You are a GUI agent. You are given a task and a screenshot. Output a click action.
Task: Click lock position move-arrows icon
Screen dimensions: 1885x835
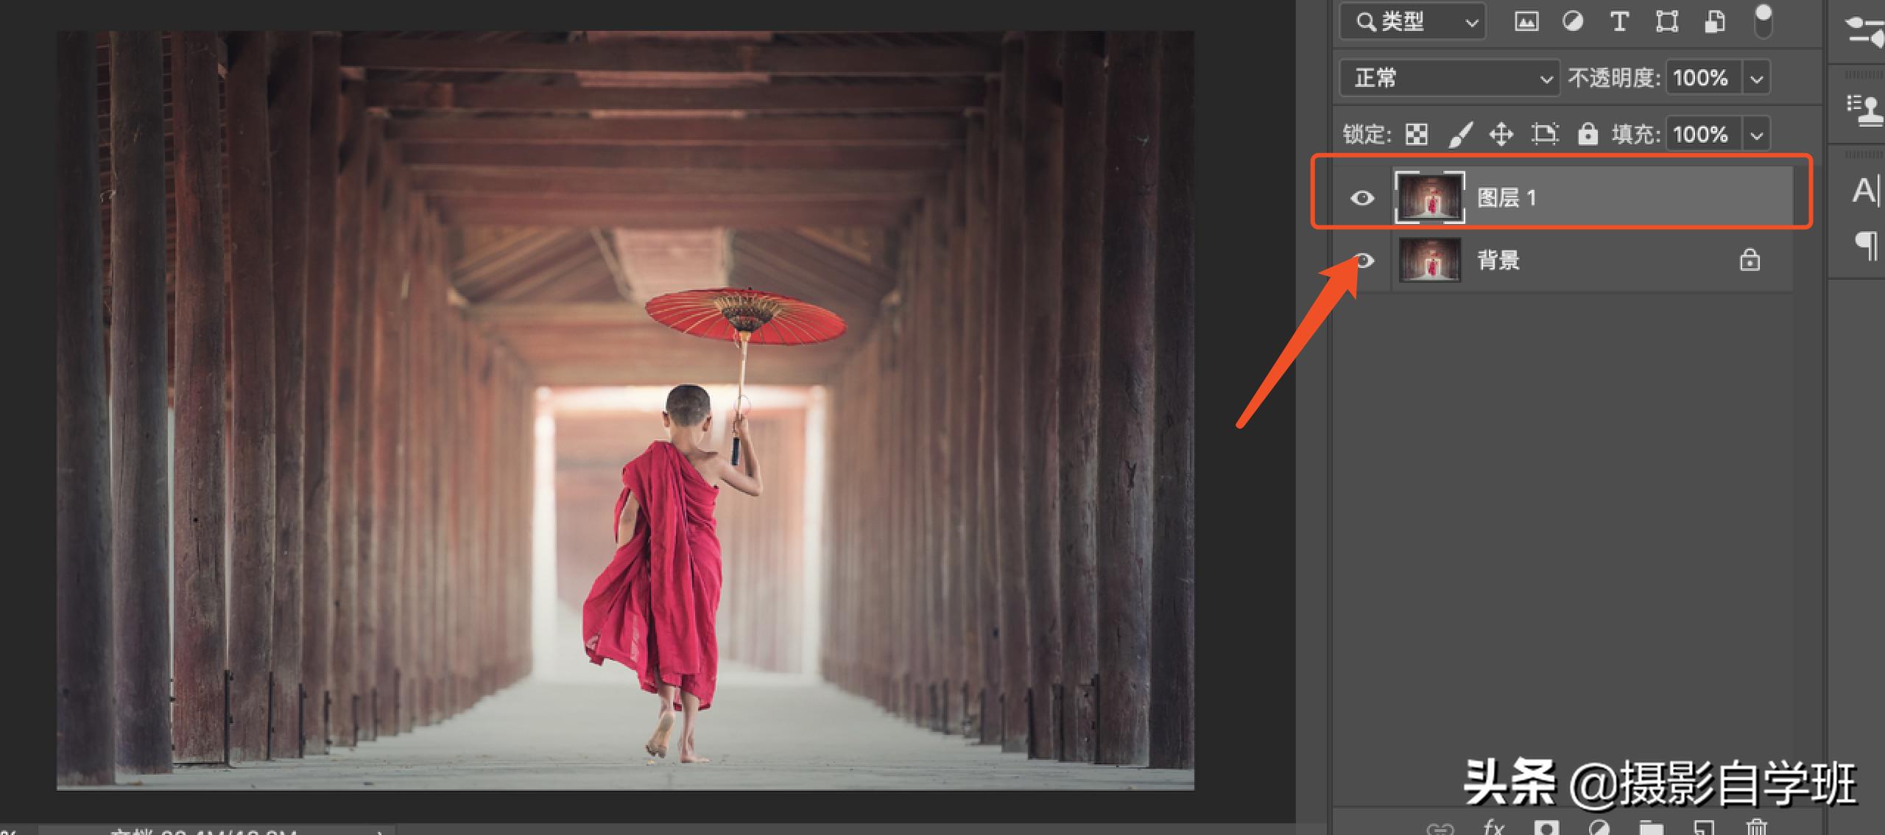(x=1501, y=134)
